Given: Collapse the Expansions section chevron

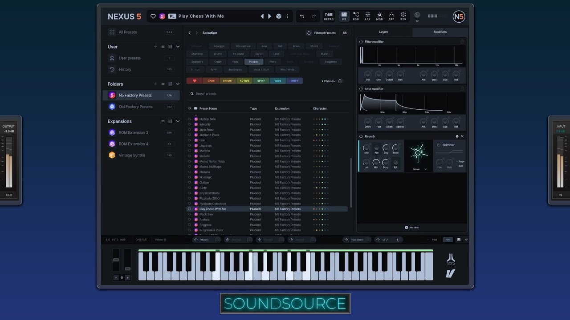Looking at the screenshot, I should click(178, 121).
